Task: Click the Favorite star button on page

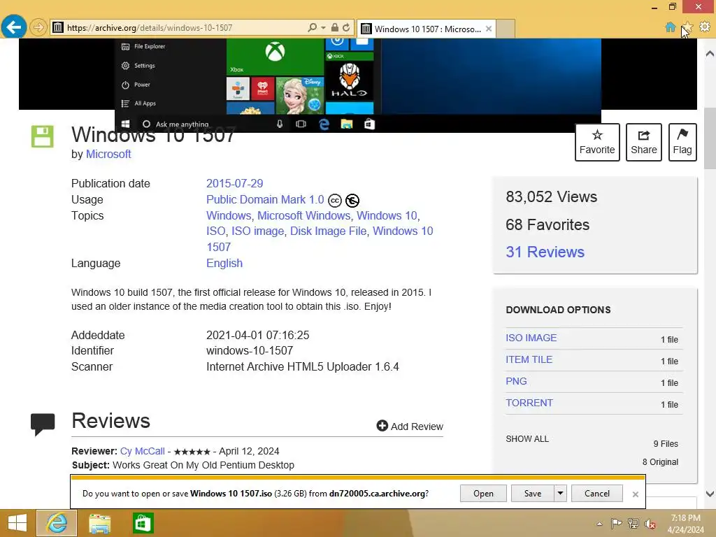Action: (x=597, y=142)
